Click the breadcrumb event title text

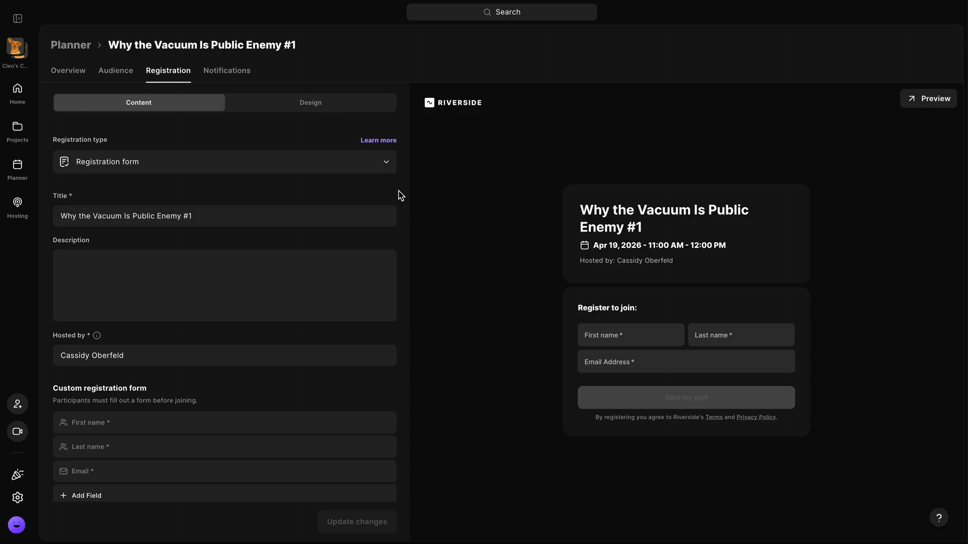point(202,45)
